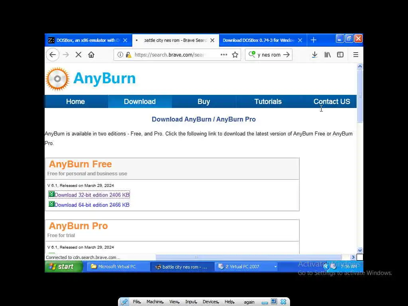The height and width of the screenshot is (306, 408).
Task: Open the Buy nav item
Action: [204, 102]
